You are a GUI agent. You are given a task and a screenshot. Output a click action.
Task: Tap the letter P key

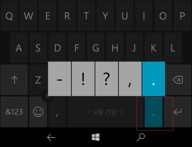[x=182, y=16]
